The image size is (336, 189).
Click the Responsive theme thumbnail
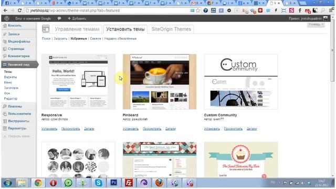[x=78, y=82]
